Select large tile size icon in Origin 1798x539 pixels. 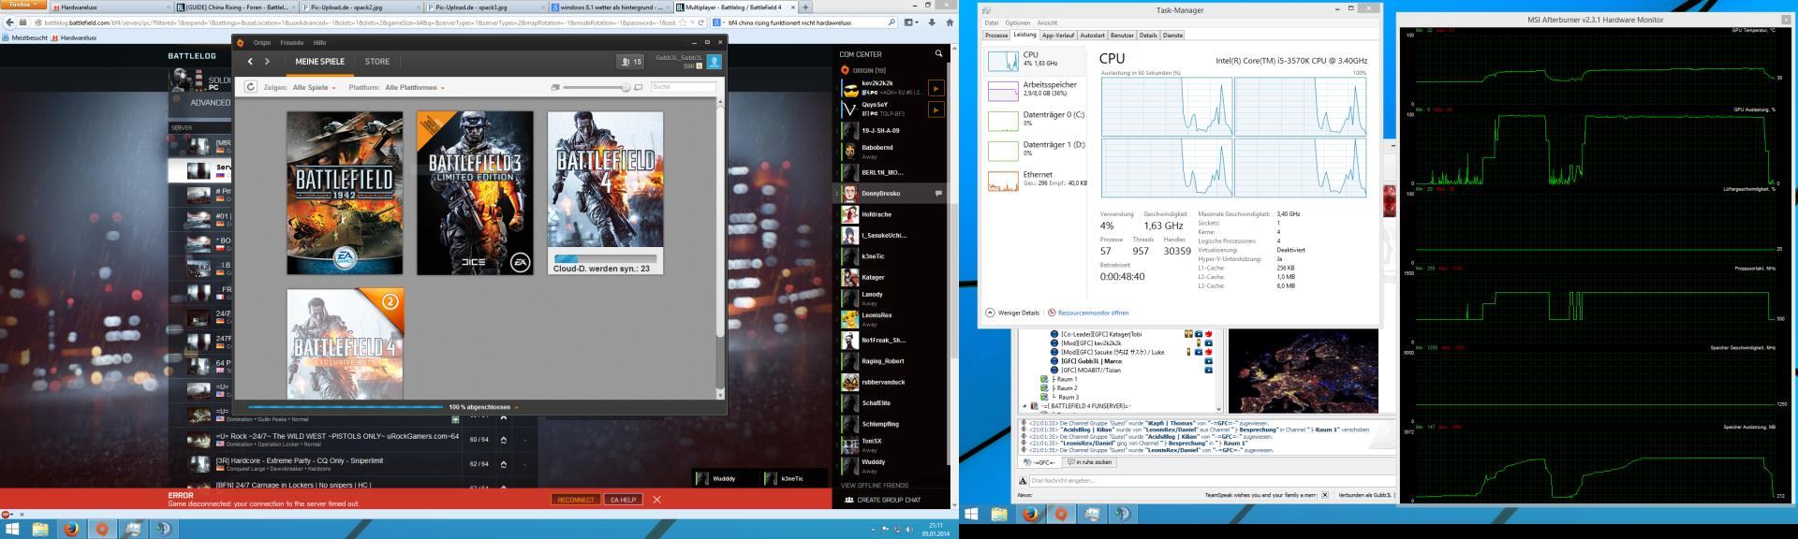click(x=639, y=87)
